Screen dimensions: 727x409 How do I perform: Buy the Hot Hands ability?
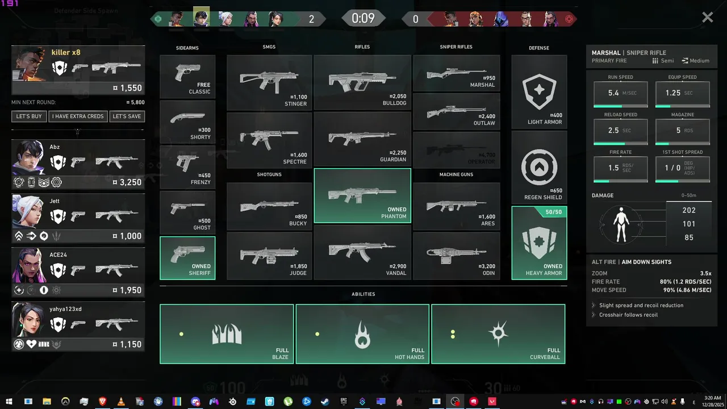pyautogui.click(x=362, y=334)
